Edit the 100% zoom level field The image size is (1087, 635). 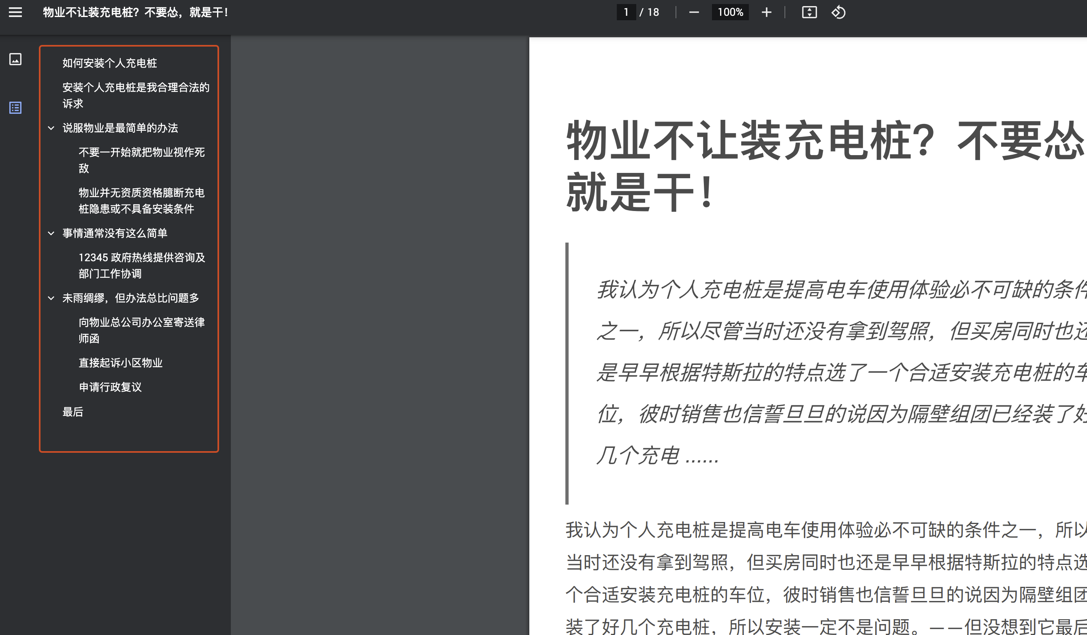730,12
